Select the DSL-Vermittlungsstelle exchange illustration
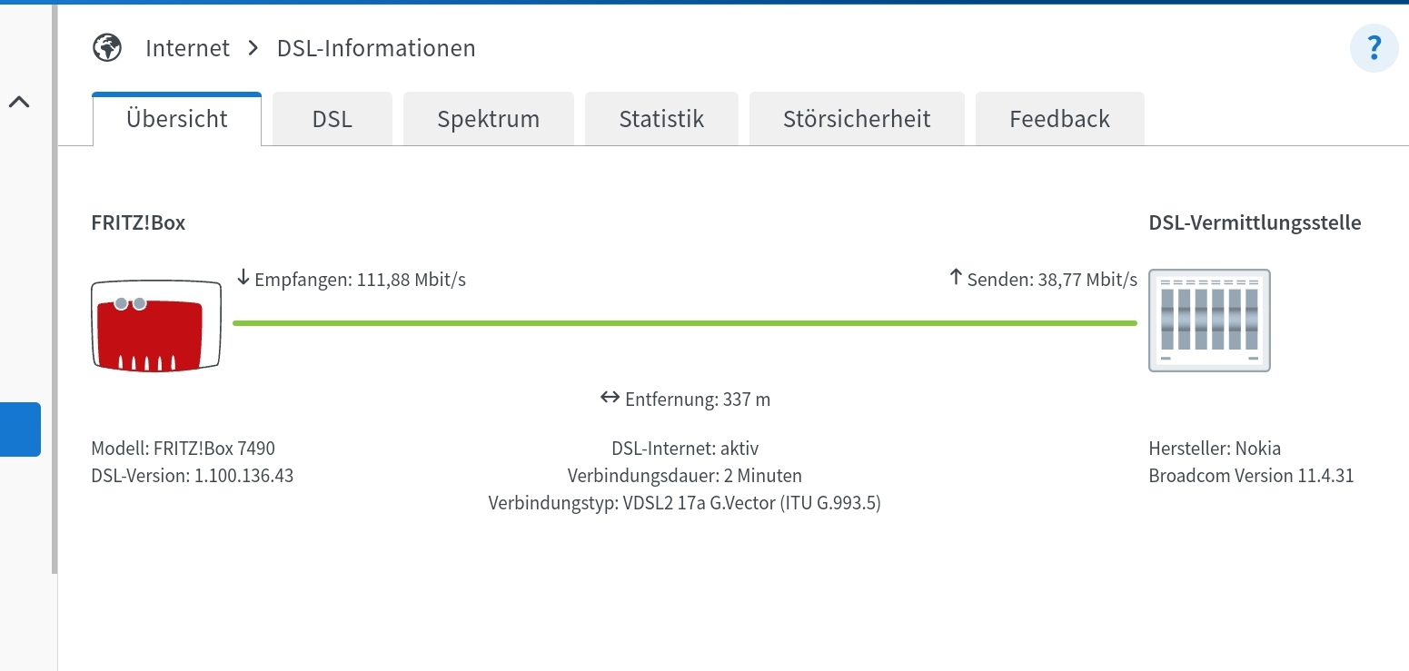This screenshot has width=1409, height=671. [1209, 321]
